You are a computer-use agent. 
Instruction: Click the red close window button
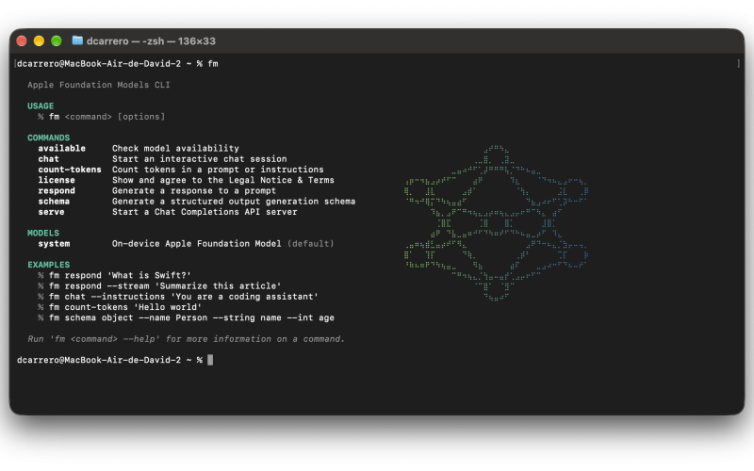(22, 41)
